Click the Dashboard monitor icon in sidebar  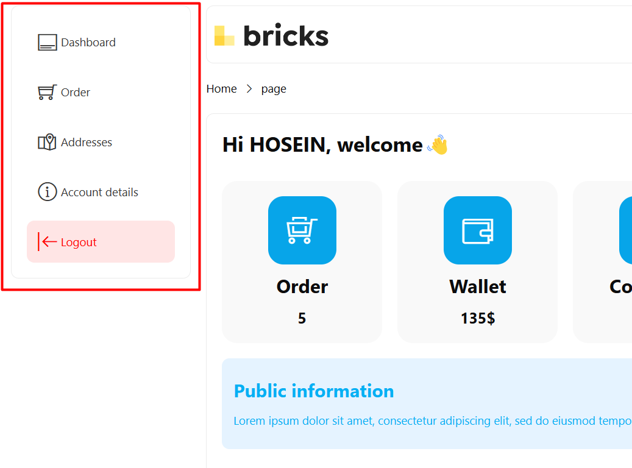(47, 42)
